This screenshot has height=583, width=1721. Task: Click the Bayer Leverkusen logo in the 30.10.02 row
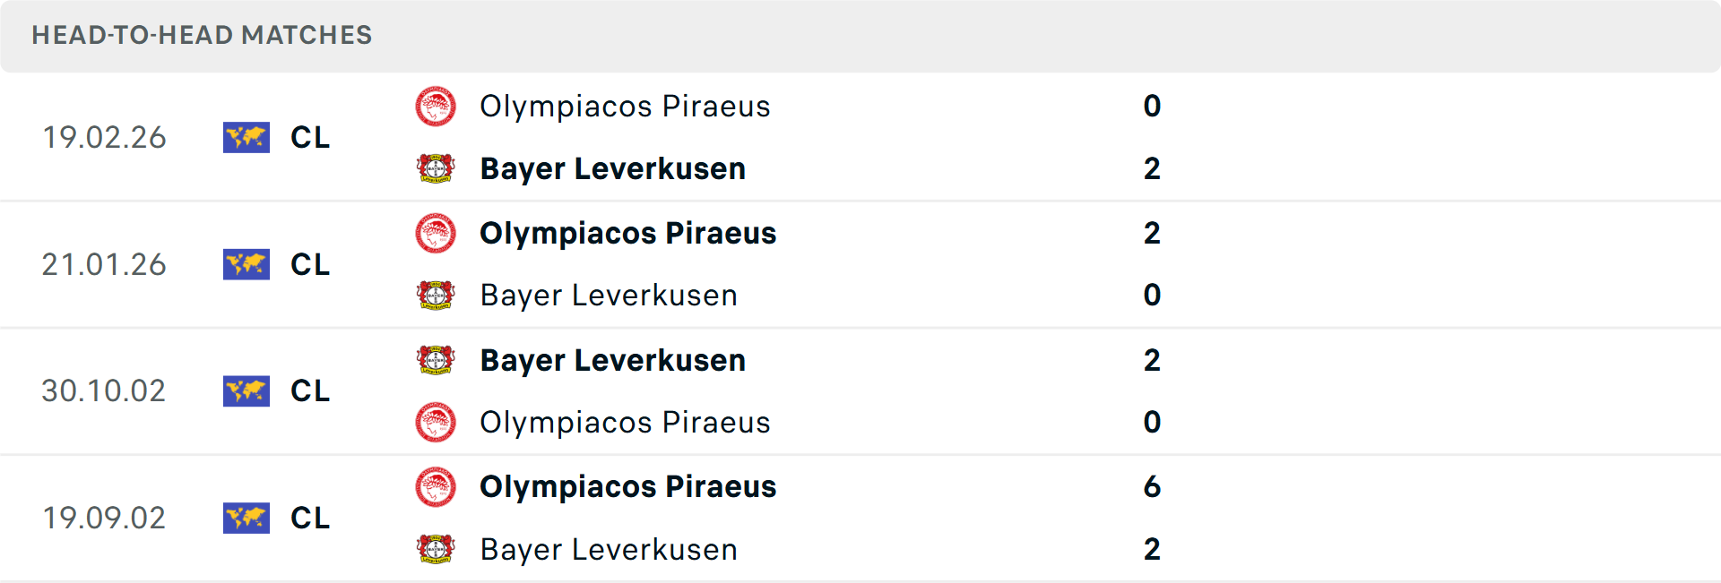click(x=436, y=360)
